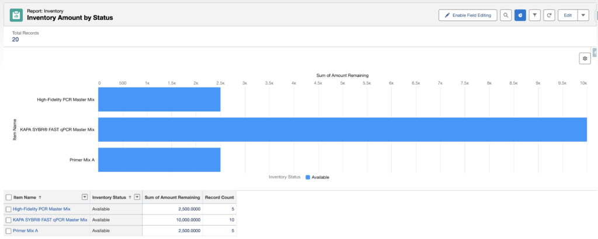
Task: Click the refresh report icon
Action: coord(549,15)
